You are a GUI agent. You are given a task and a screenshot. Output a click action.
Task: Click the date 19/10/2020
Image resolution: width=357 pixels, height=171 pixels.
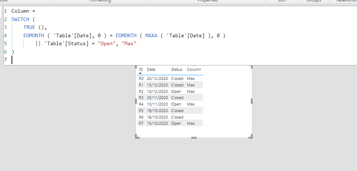157,111
